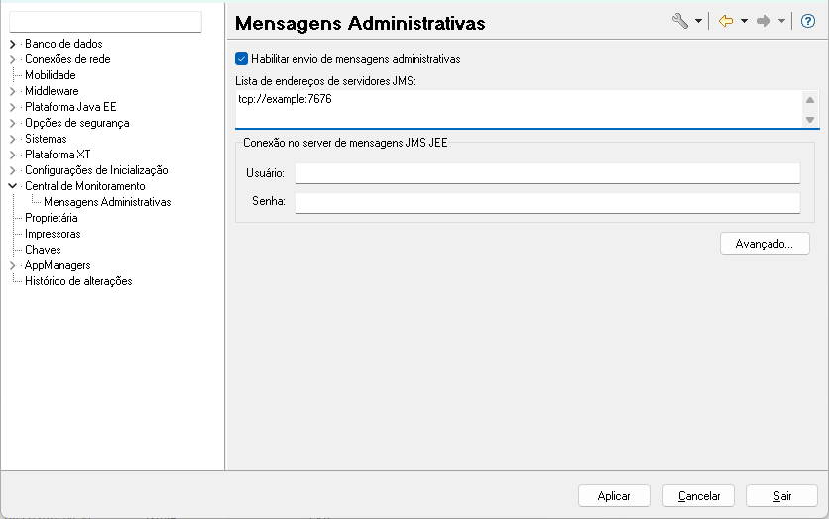Viewport: 829px width, 519px height.
Task: Open the wrench icon's dropdown arrow
Action: coord(698,21)
